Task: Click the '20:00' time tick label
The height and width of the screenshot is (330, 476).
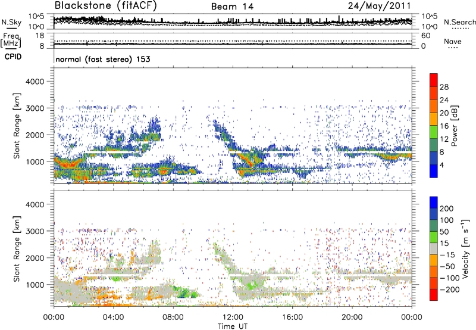Action: pyautogui.click(x=352, y=317)
